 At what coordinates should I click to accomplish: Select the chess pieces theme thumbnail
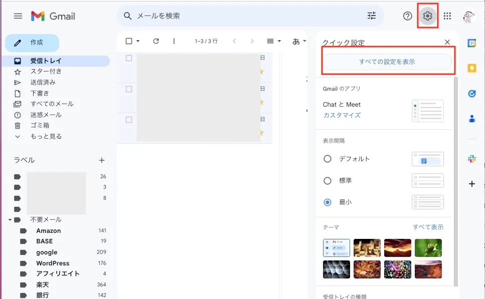tap(367, 248)
